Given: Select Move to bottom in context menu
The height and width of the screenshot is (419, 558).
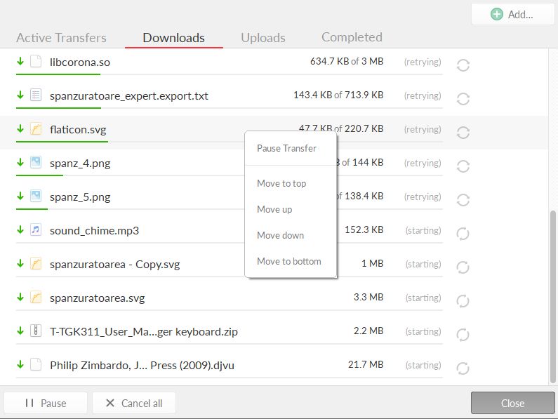Looking at the screenshot, I should point(289,261).
